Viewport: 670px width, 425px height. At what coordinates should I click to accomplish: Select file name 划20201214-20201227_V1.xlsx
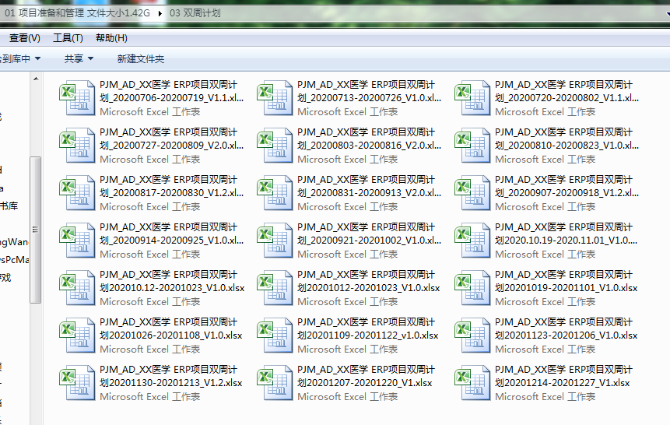point(563,383)
